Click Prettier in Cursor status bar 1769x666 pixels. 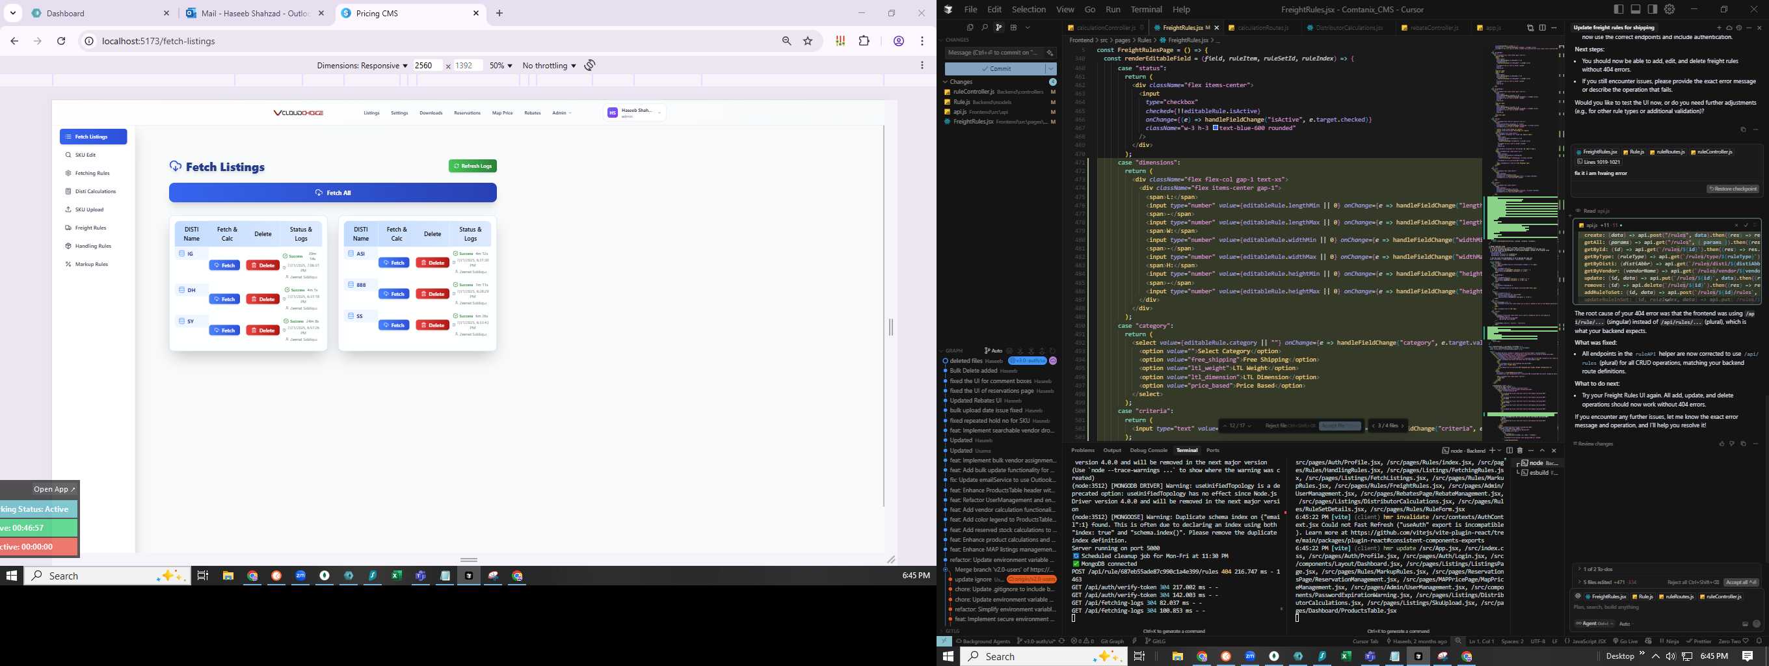[1697, 641]
